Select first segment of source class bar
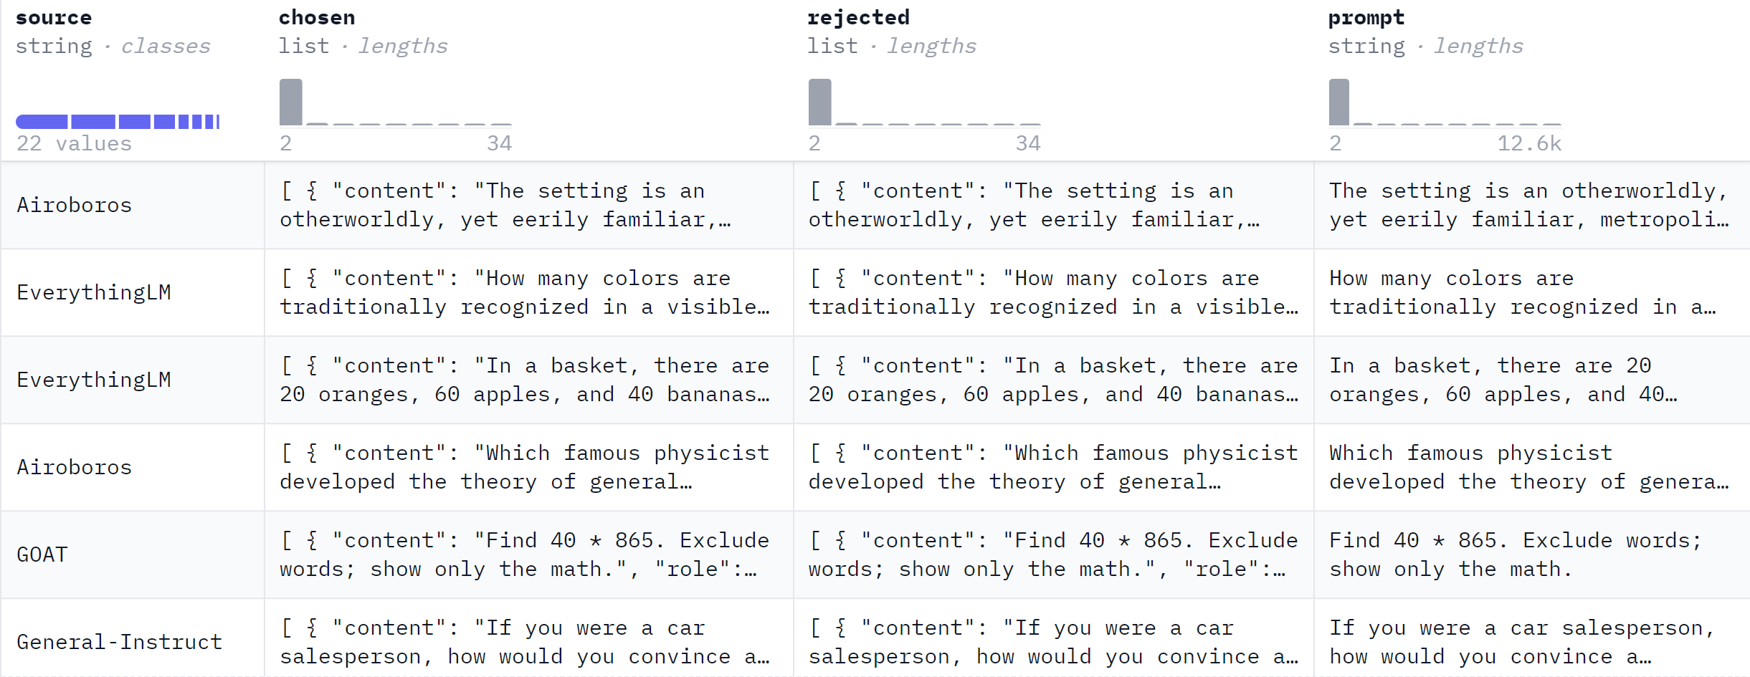Viewport: 1750px width, 677px height. point(42,122)
